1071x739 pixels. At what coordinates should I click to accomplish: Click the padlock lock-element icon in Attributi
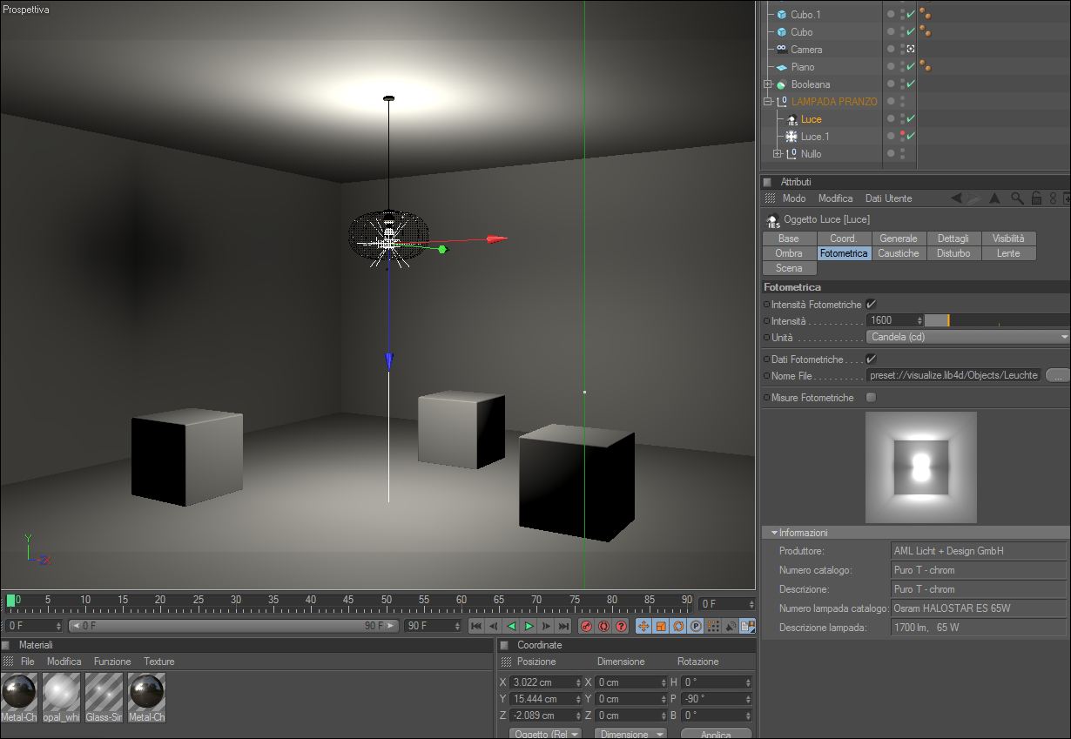(x=1036, y=198)
